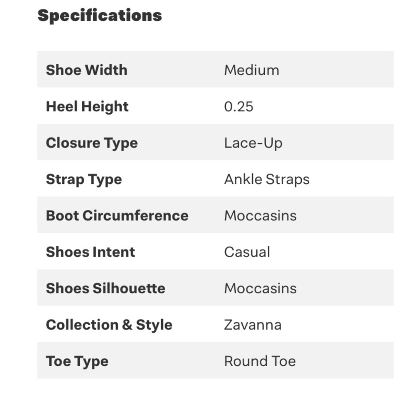Viewport: 399px width, 399px height.
Task: Click the Specifications heading
Action: pyautogui.click(x=100, y=16)
